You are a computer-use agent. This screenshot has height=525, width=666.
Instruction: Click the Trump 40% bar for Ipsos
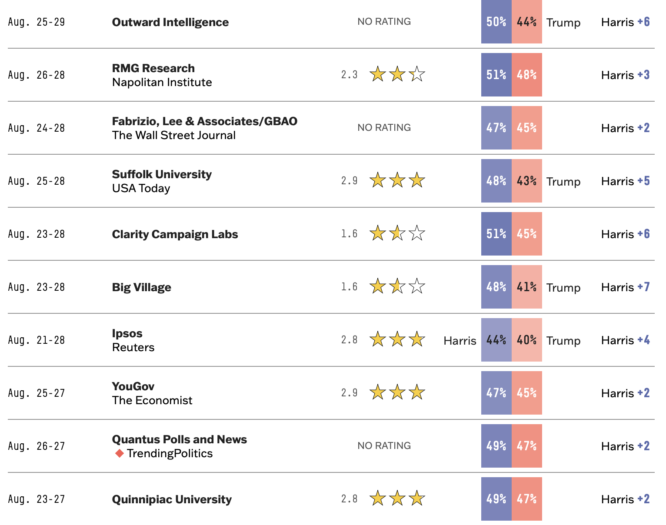coord(527,340)
